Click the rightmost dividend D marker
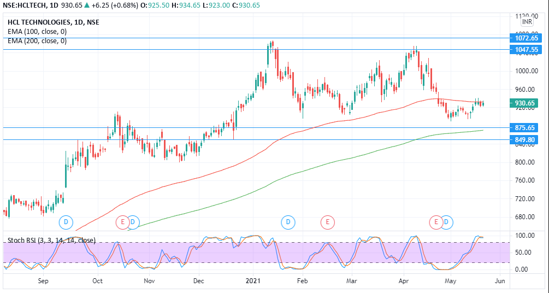The image size is (549, 293). coord(447,222)
